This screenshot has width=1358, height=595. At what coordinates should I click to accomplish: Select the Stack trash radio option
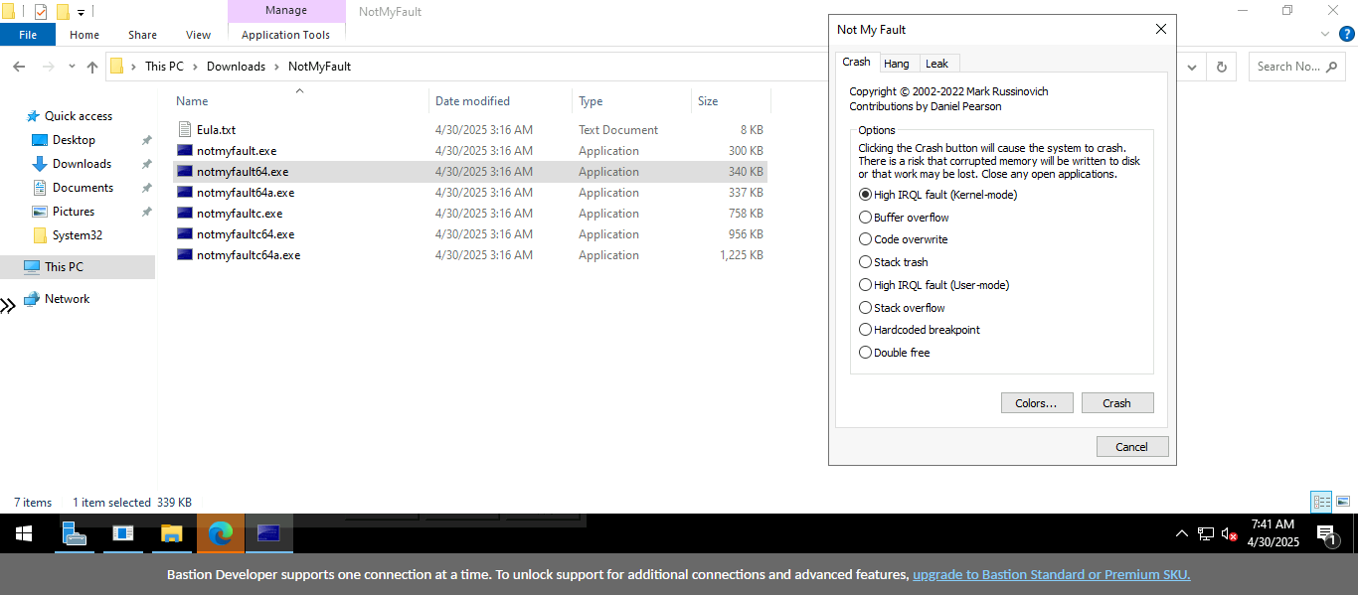click(x=865, y=262)
